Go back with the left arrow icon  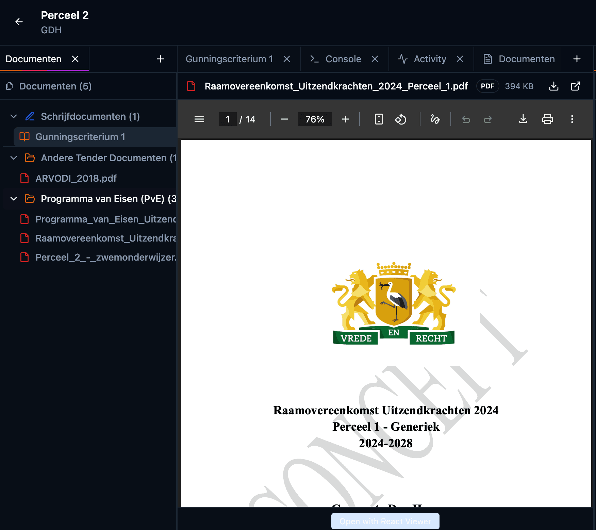(19, 22)
